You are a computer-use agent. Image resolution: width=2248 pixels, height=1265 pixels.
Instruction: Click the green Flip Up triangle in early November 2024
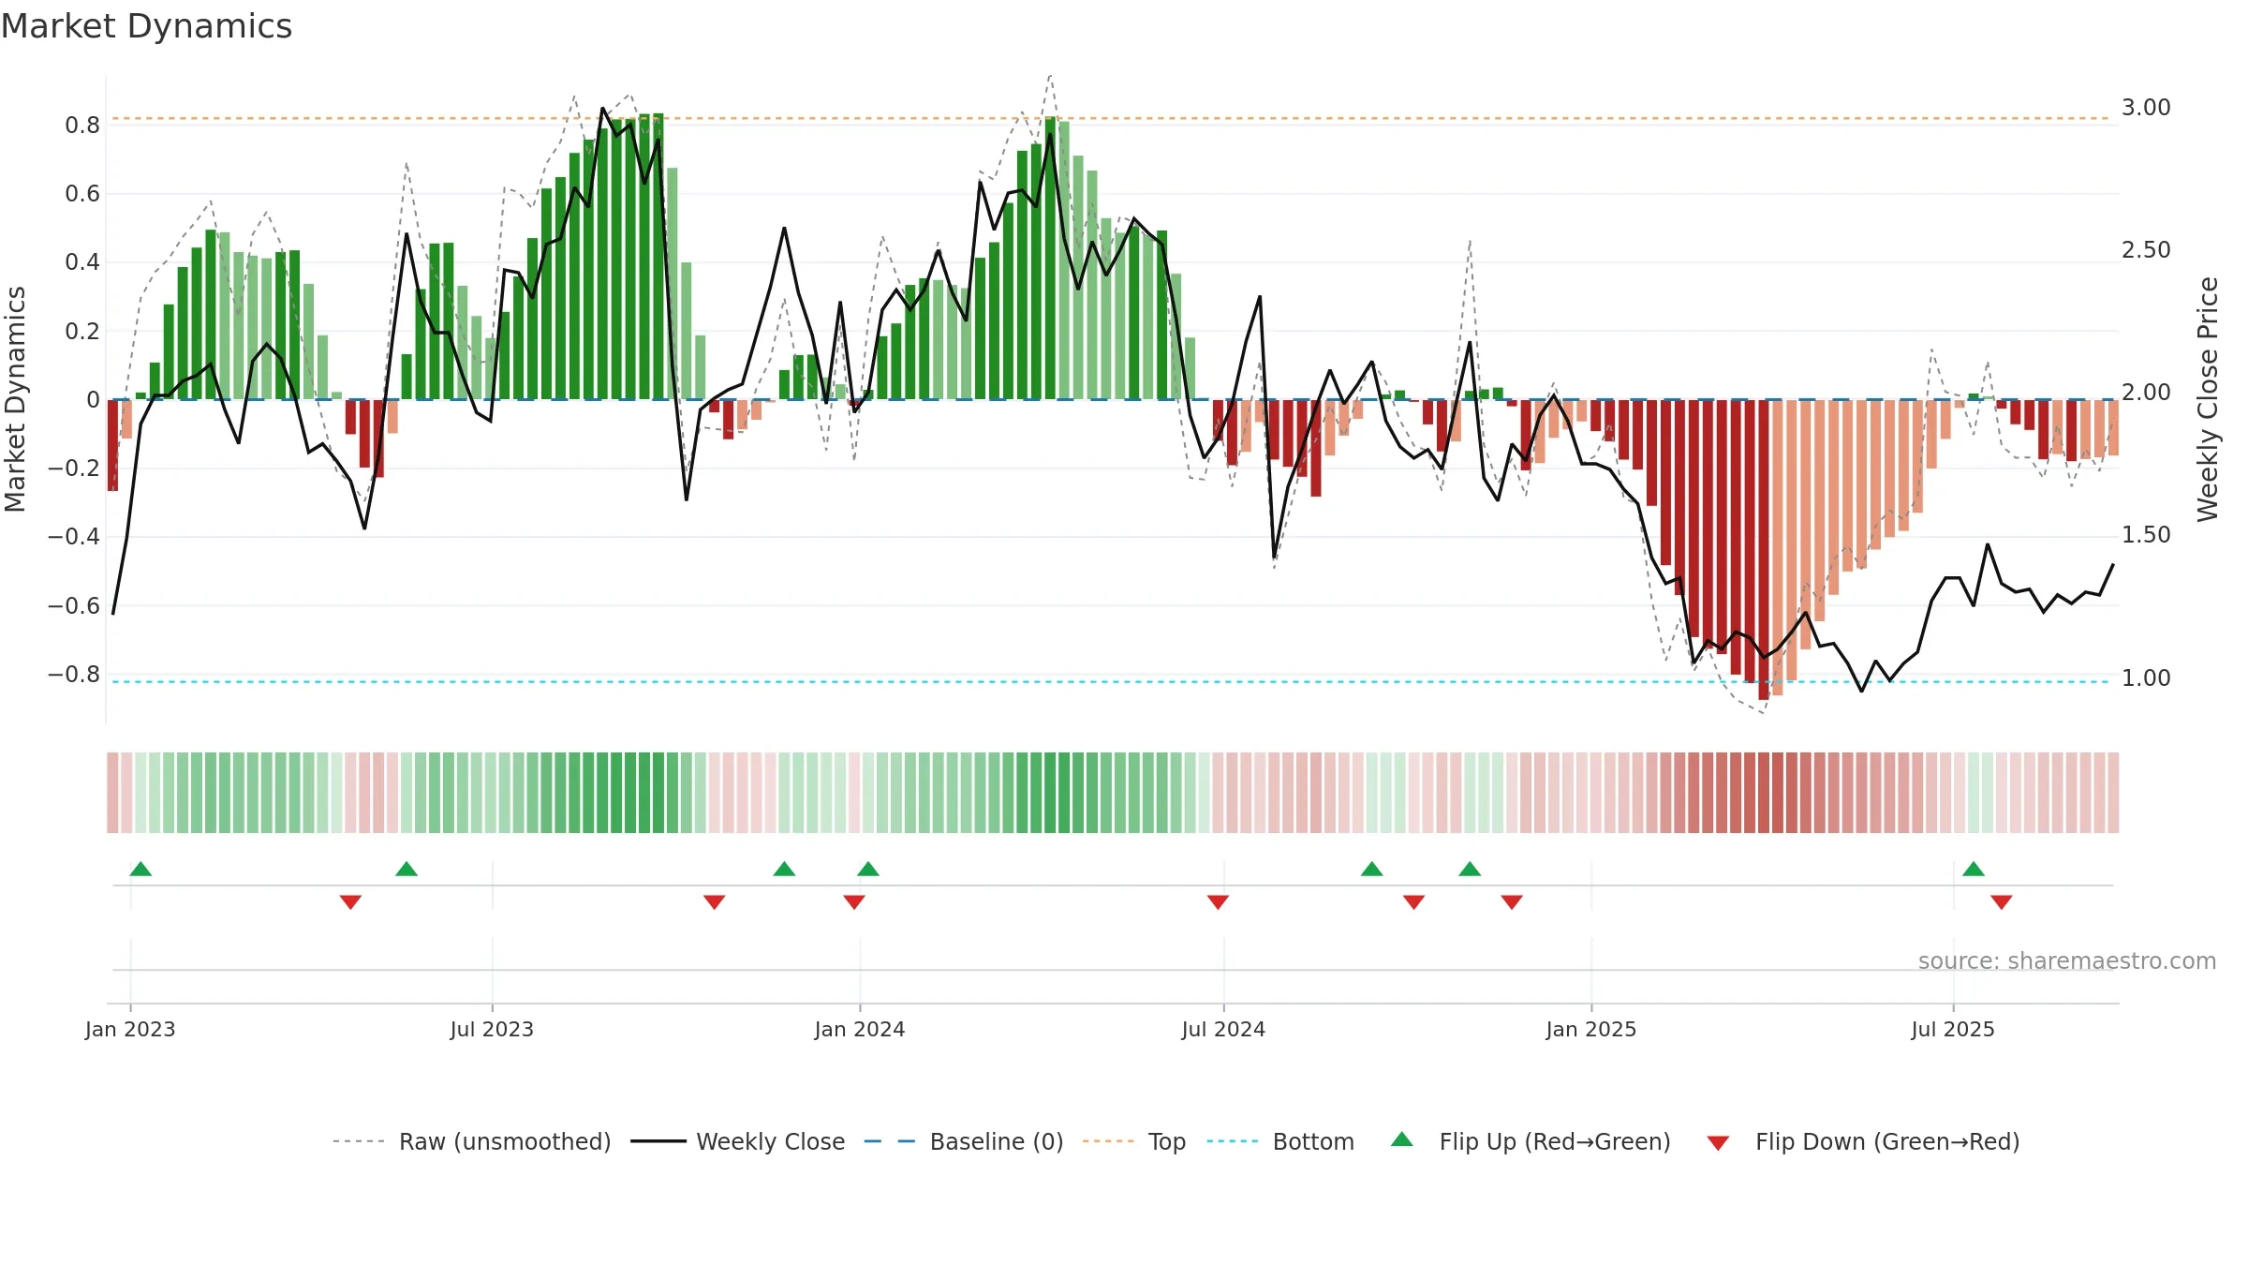pos(1470,869)
